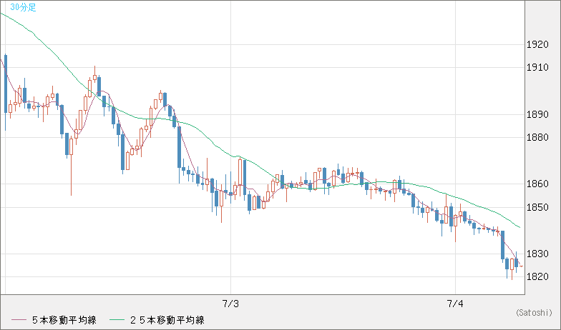This screenshot has height=330, width=561.
Task: Click the 1820 price axis label
Action: [537, 277]
